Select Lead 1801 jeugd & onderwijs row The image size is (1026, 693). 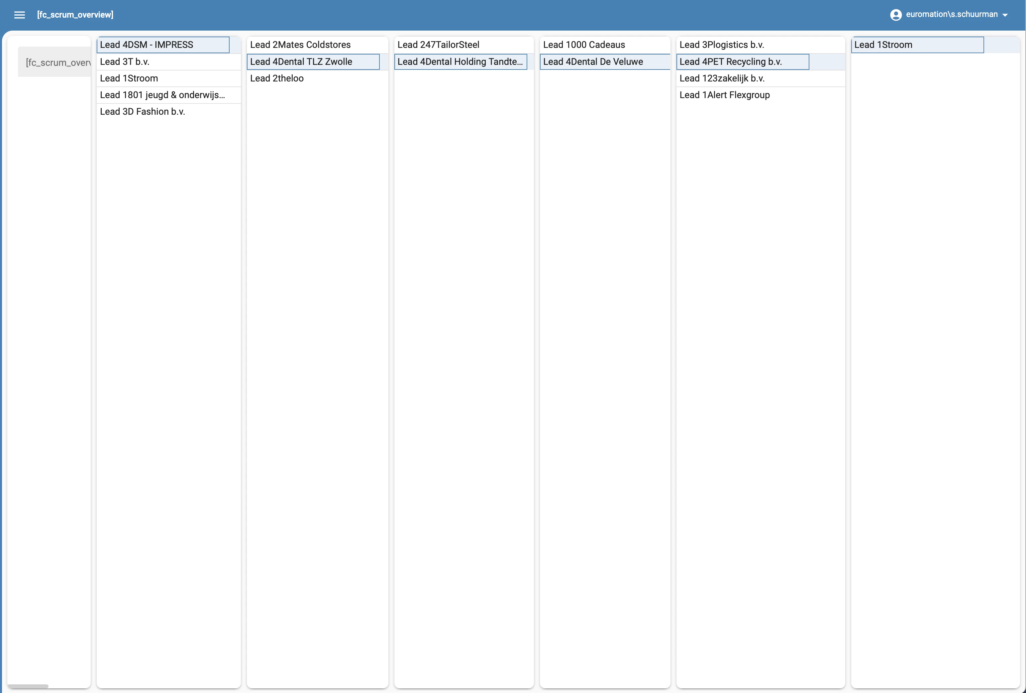click(169, 95)
